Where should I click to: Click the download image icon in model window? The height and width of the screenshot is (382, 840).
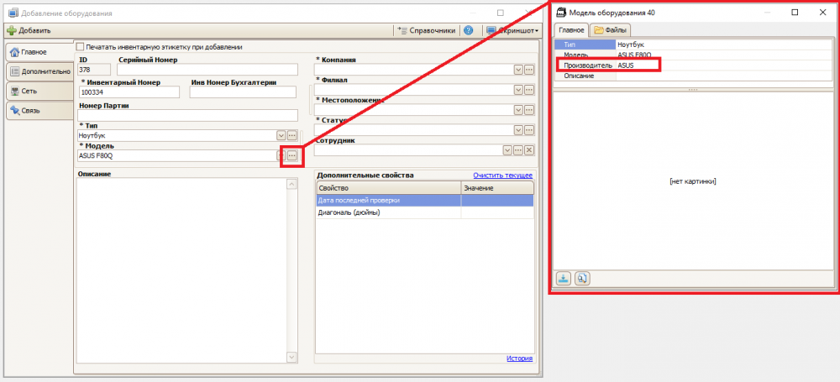coord(563,278)
